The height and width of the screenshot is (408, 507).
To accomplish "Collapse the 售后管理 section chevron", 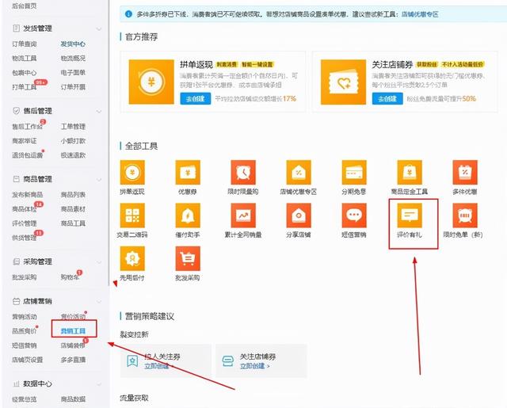I will (99, 112).
